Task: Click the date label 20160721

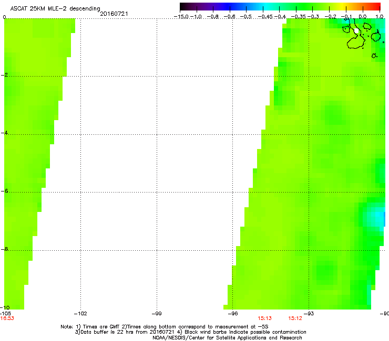Action: pyautogui.click(x=114, y=14)
